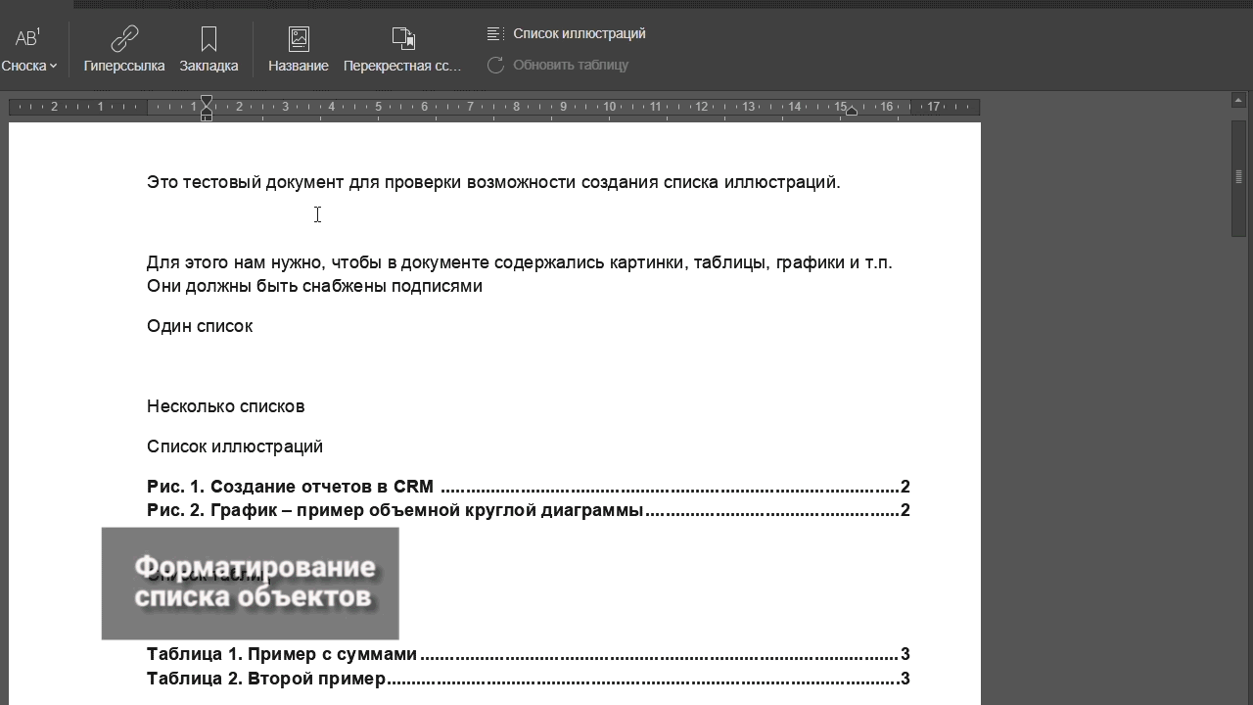This screenshot has height=705, width=1253.
Task: Click the line 'Они должны быть снабжены подписями'
Action: [x=314, y=286]
